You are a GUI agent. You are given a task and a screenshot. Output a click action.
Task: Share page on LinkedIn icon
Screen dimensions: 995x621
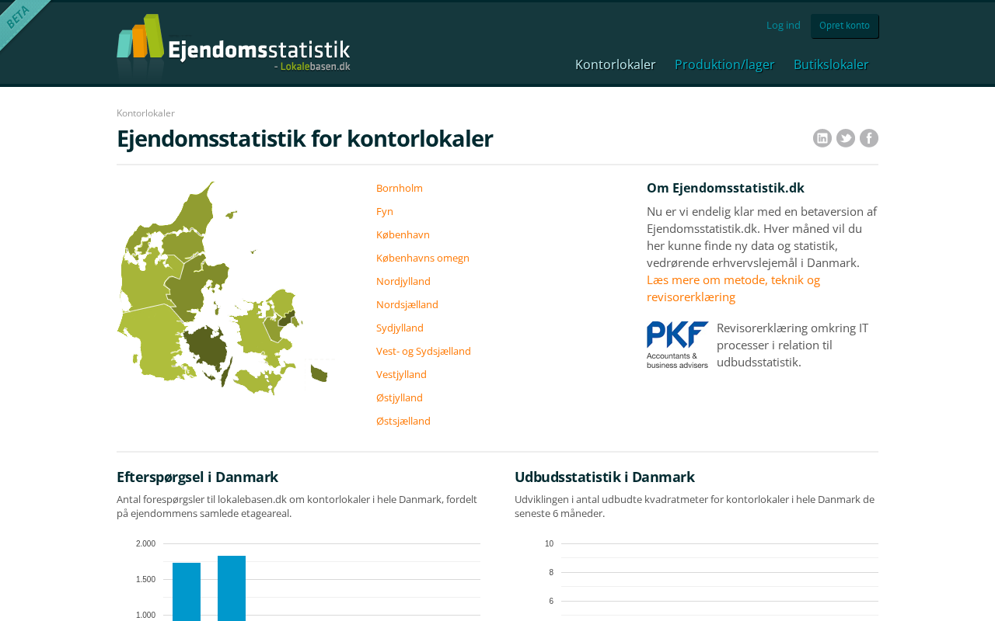click(x=822, y=138)
